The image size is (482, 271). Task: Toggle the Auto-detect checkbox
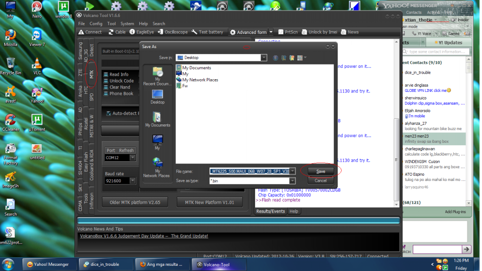[x=109, y=113]
